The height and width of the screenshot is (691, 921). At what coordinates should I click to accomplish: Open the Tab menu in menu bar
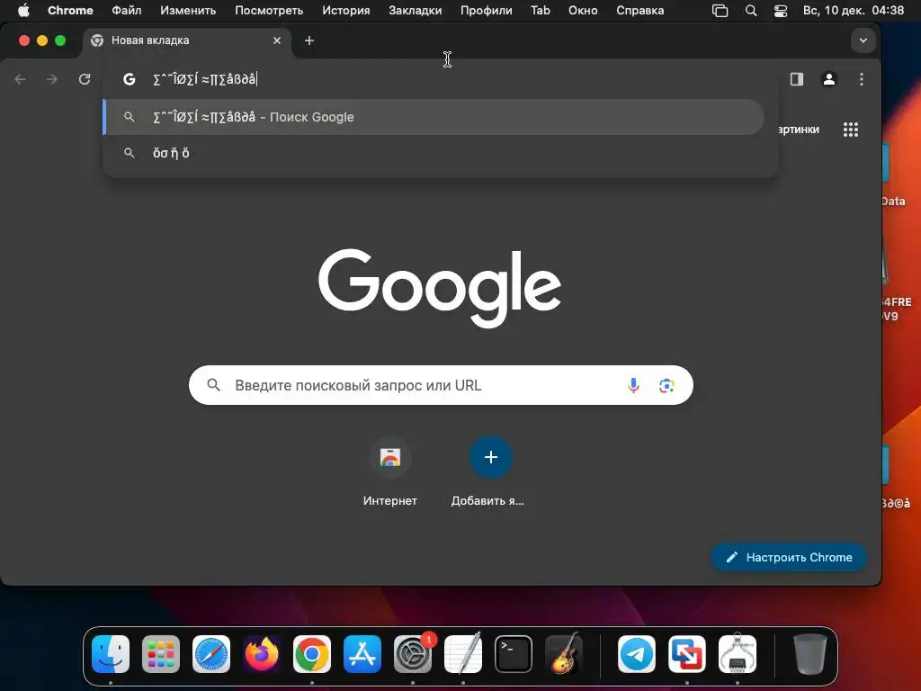[541, 10]
